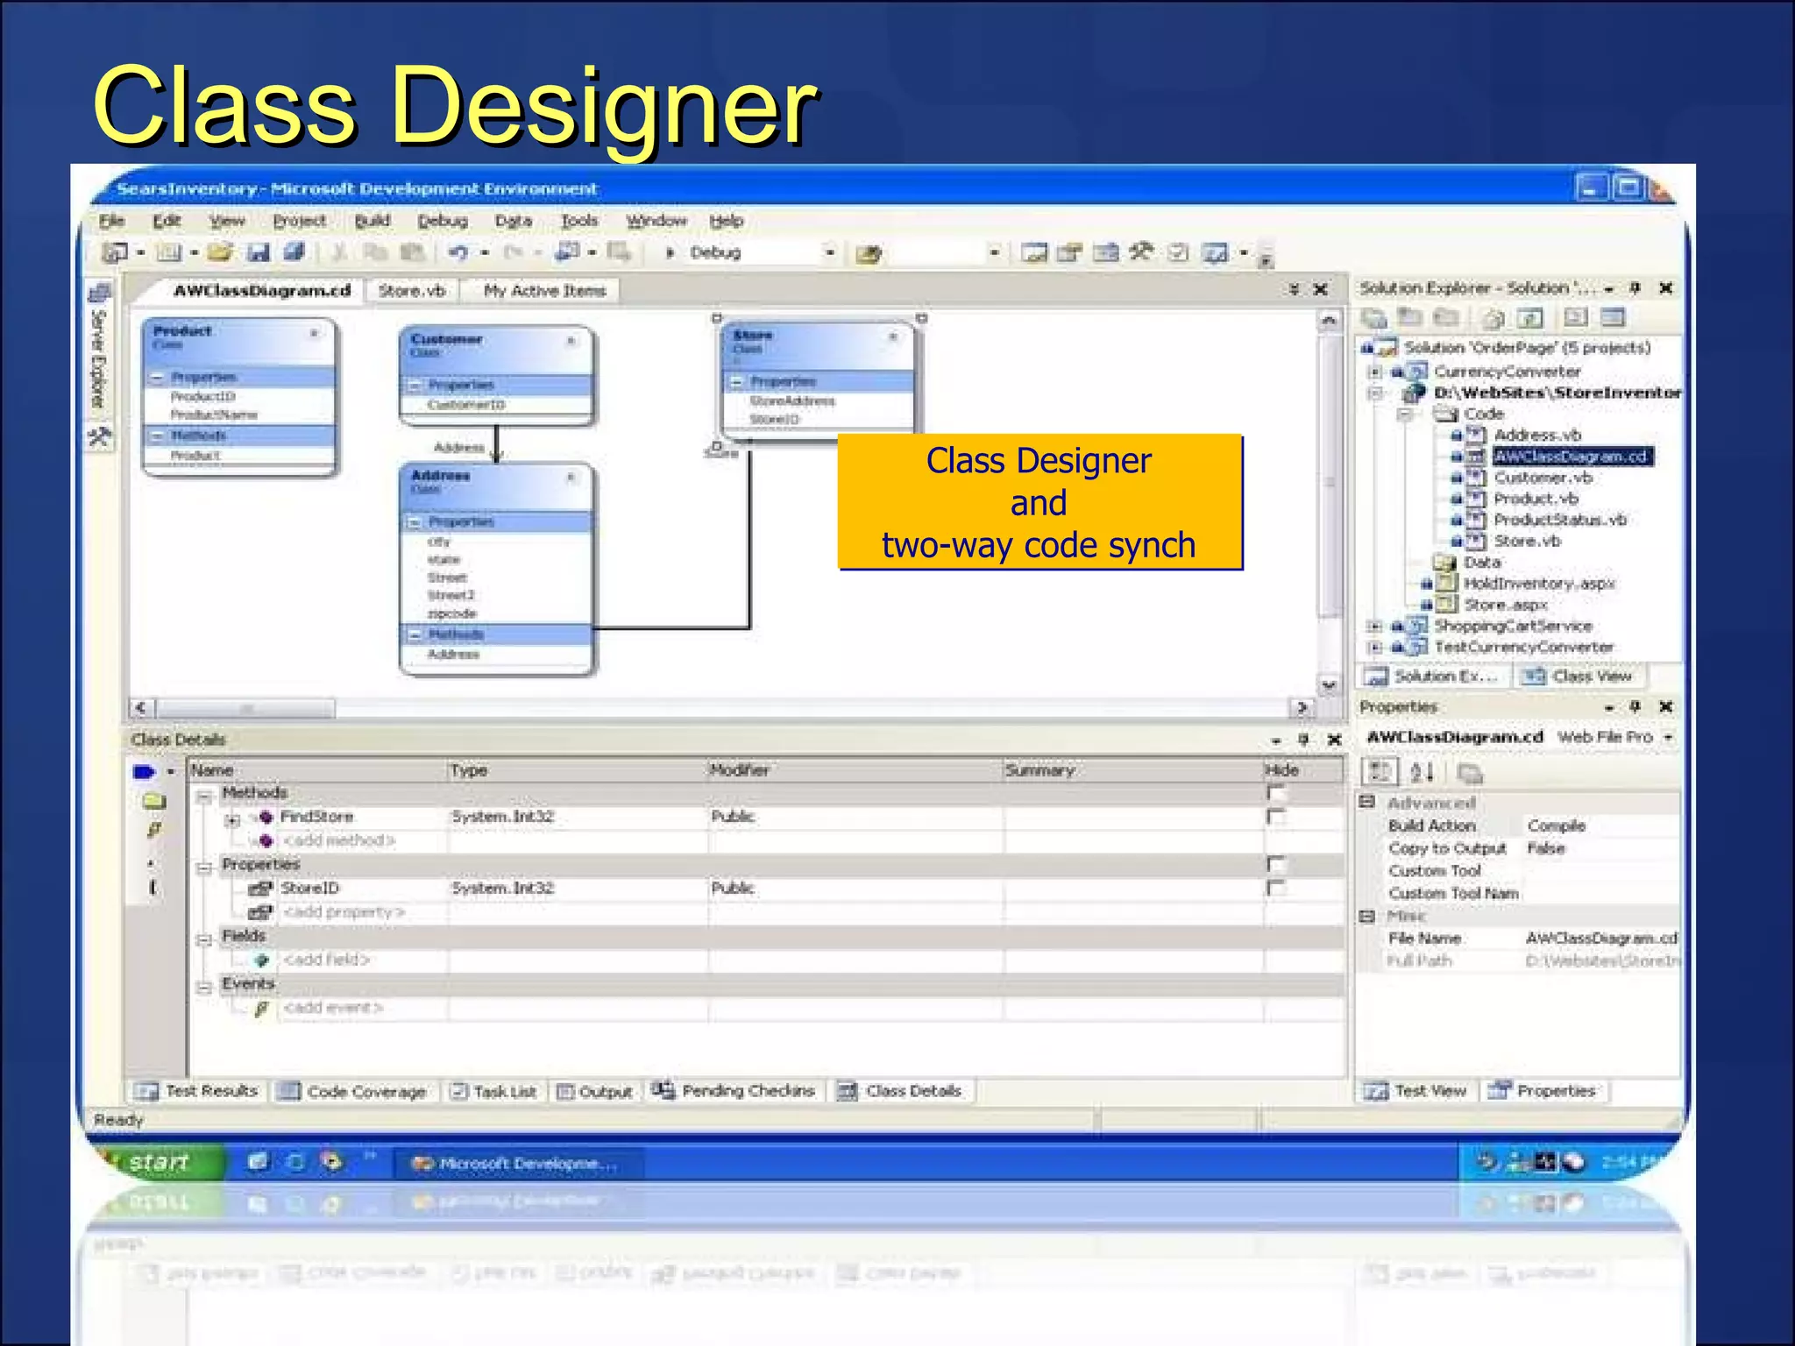Click the add property placeholder
Screen dimensions: 1795x1346
[x=344, y=913]
